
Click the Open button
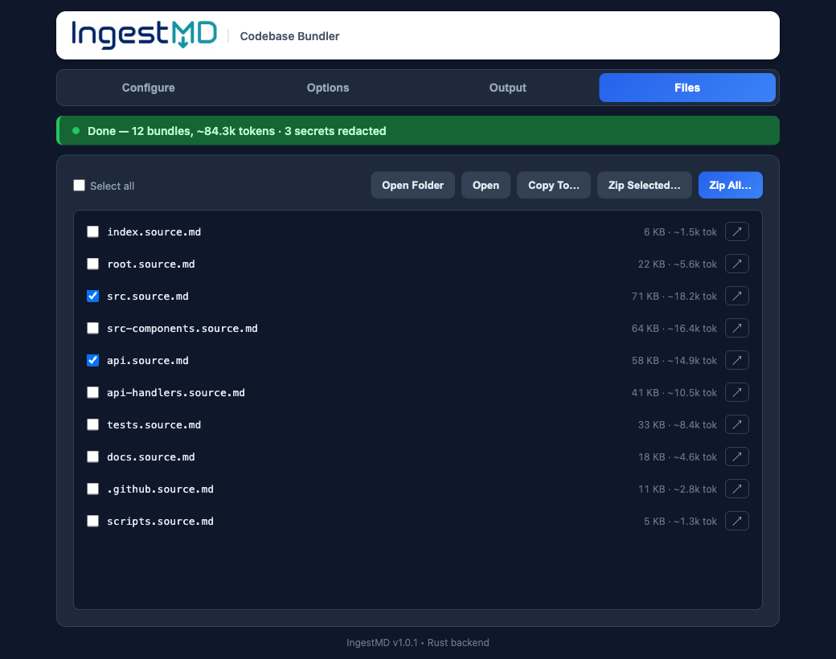pos(486,185)
